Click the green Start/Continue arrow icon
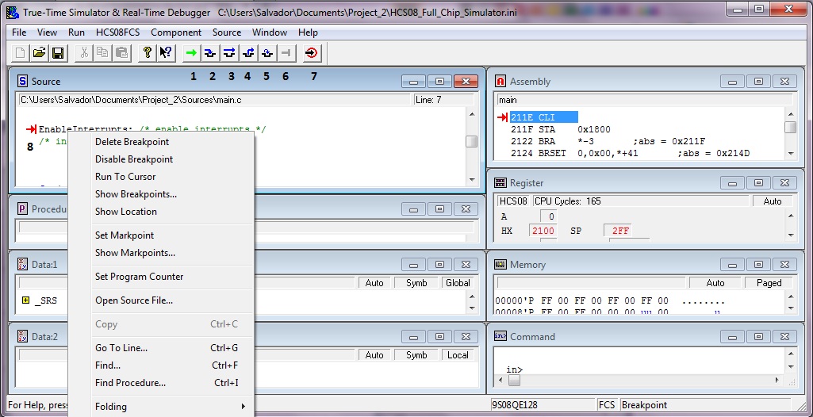Screen dimensions: 813x417 (191, 53)
